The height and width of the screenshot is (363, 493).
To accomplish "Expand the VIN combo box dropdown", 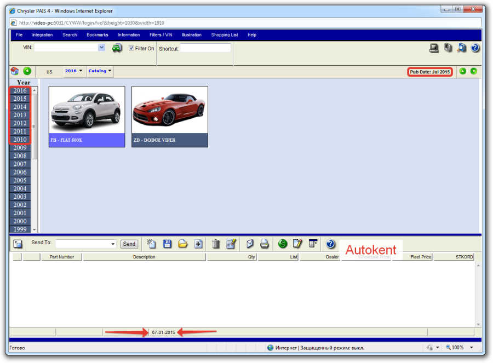I will (101, 48).
